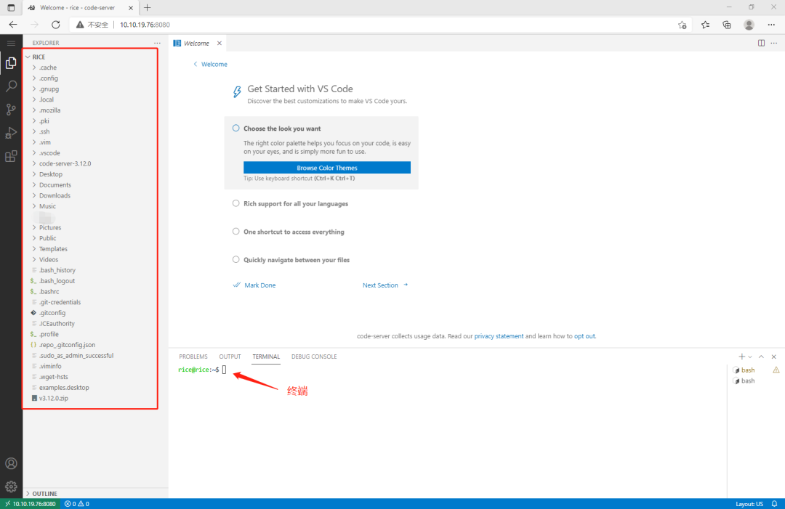This screenshot has width=785, height=509.
Task: Open the browser profile avatar
Action: (749, 25)
